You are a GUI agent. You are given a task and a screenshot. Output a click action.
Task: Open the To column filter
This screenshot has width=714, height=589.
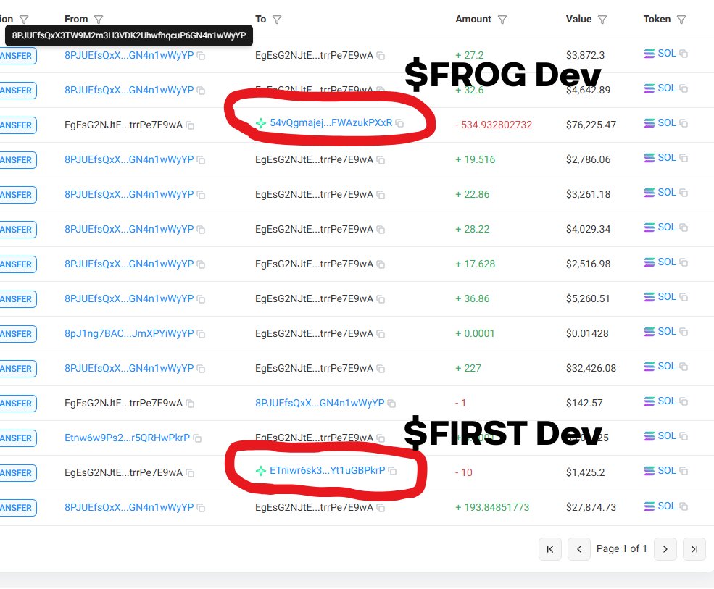277,19
